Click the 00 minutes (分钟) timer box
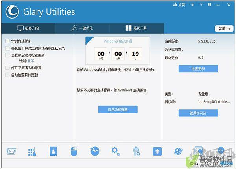The height and width of the screenshot is (169, 236). point(118,54)
